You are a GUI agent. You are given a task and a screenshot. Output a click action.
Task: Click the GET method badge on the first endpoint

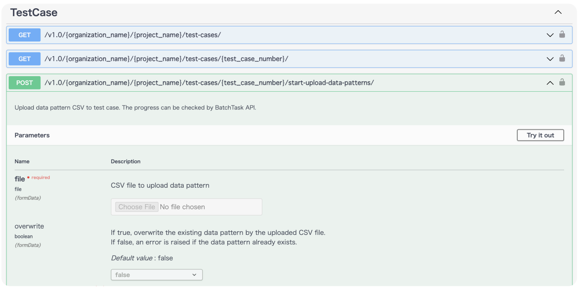click(24, 35)
